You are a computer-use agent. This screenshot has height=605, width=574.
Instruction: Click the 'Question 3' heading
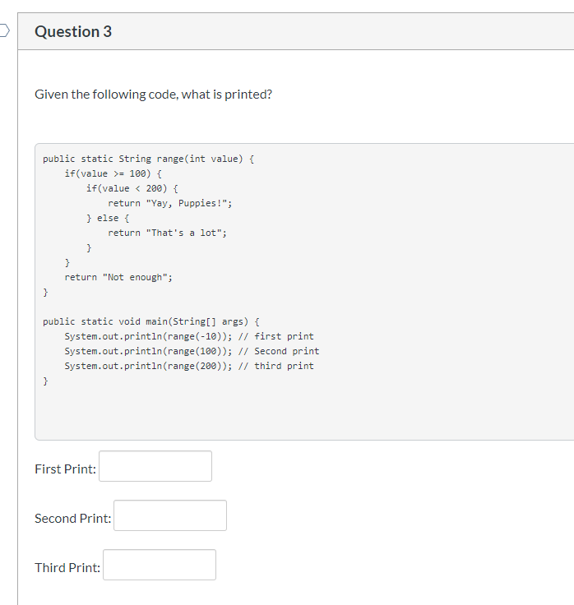coord(73,31)
